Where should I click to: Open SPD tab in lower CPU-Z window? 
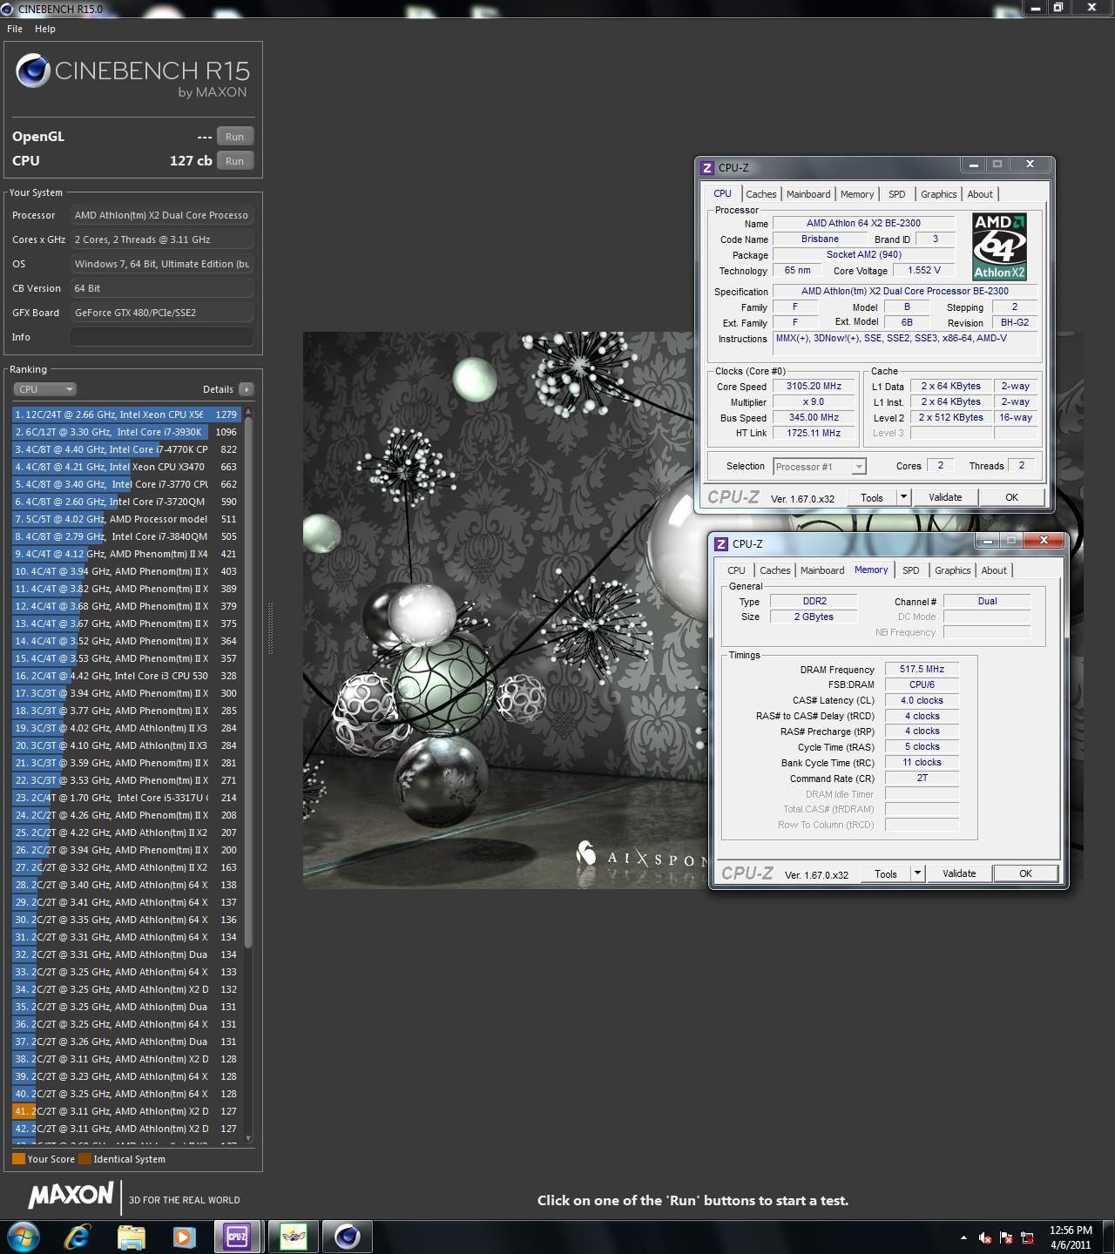click(x=911, y=570)
